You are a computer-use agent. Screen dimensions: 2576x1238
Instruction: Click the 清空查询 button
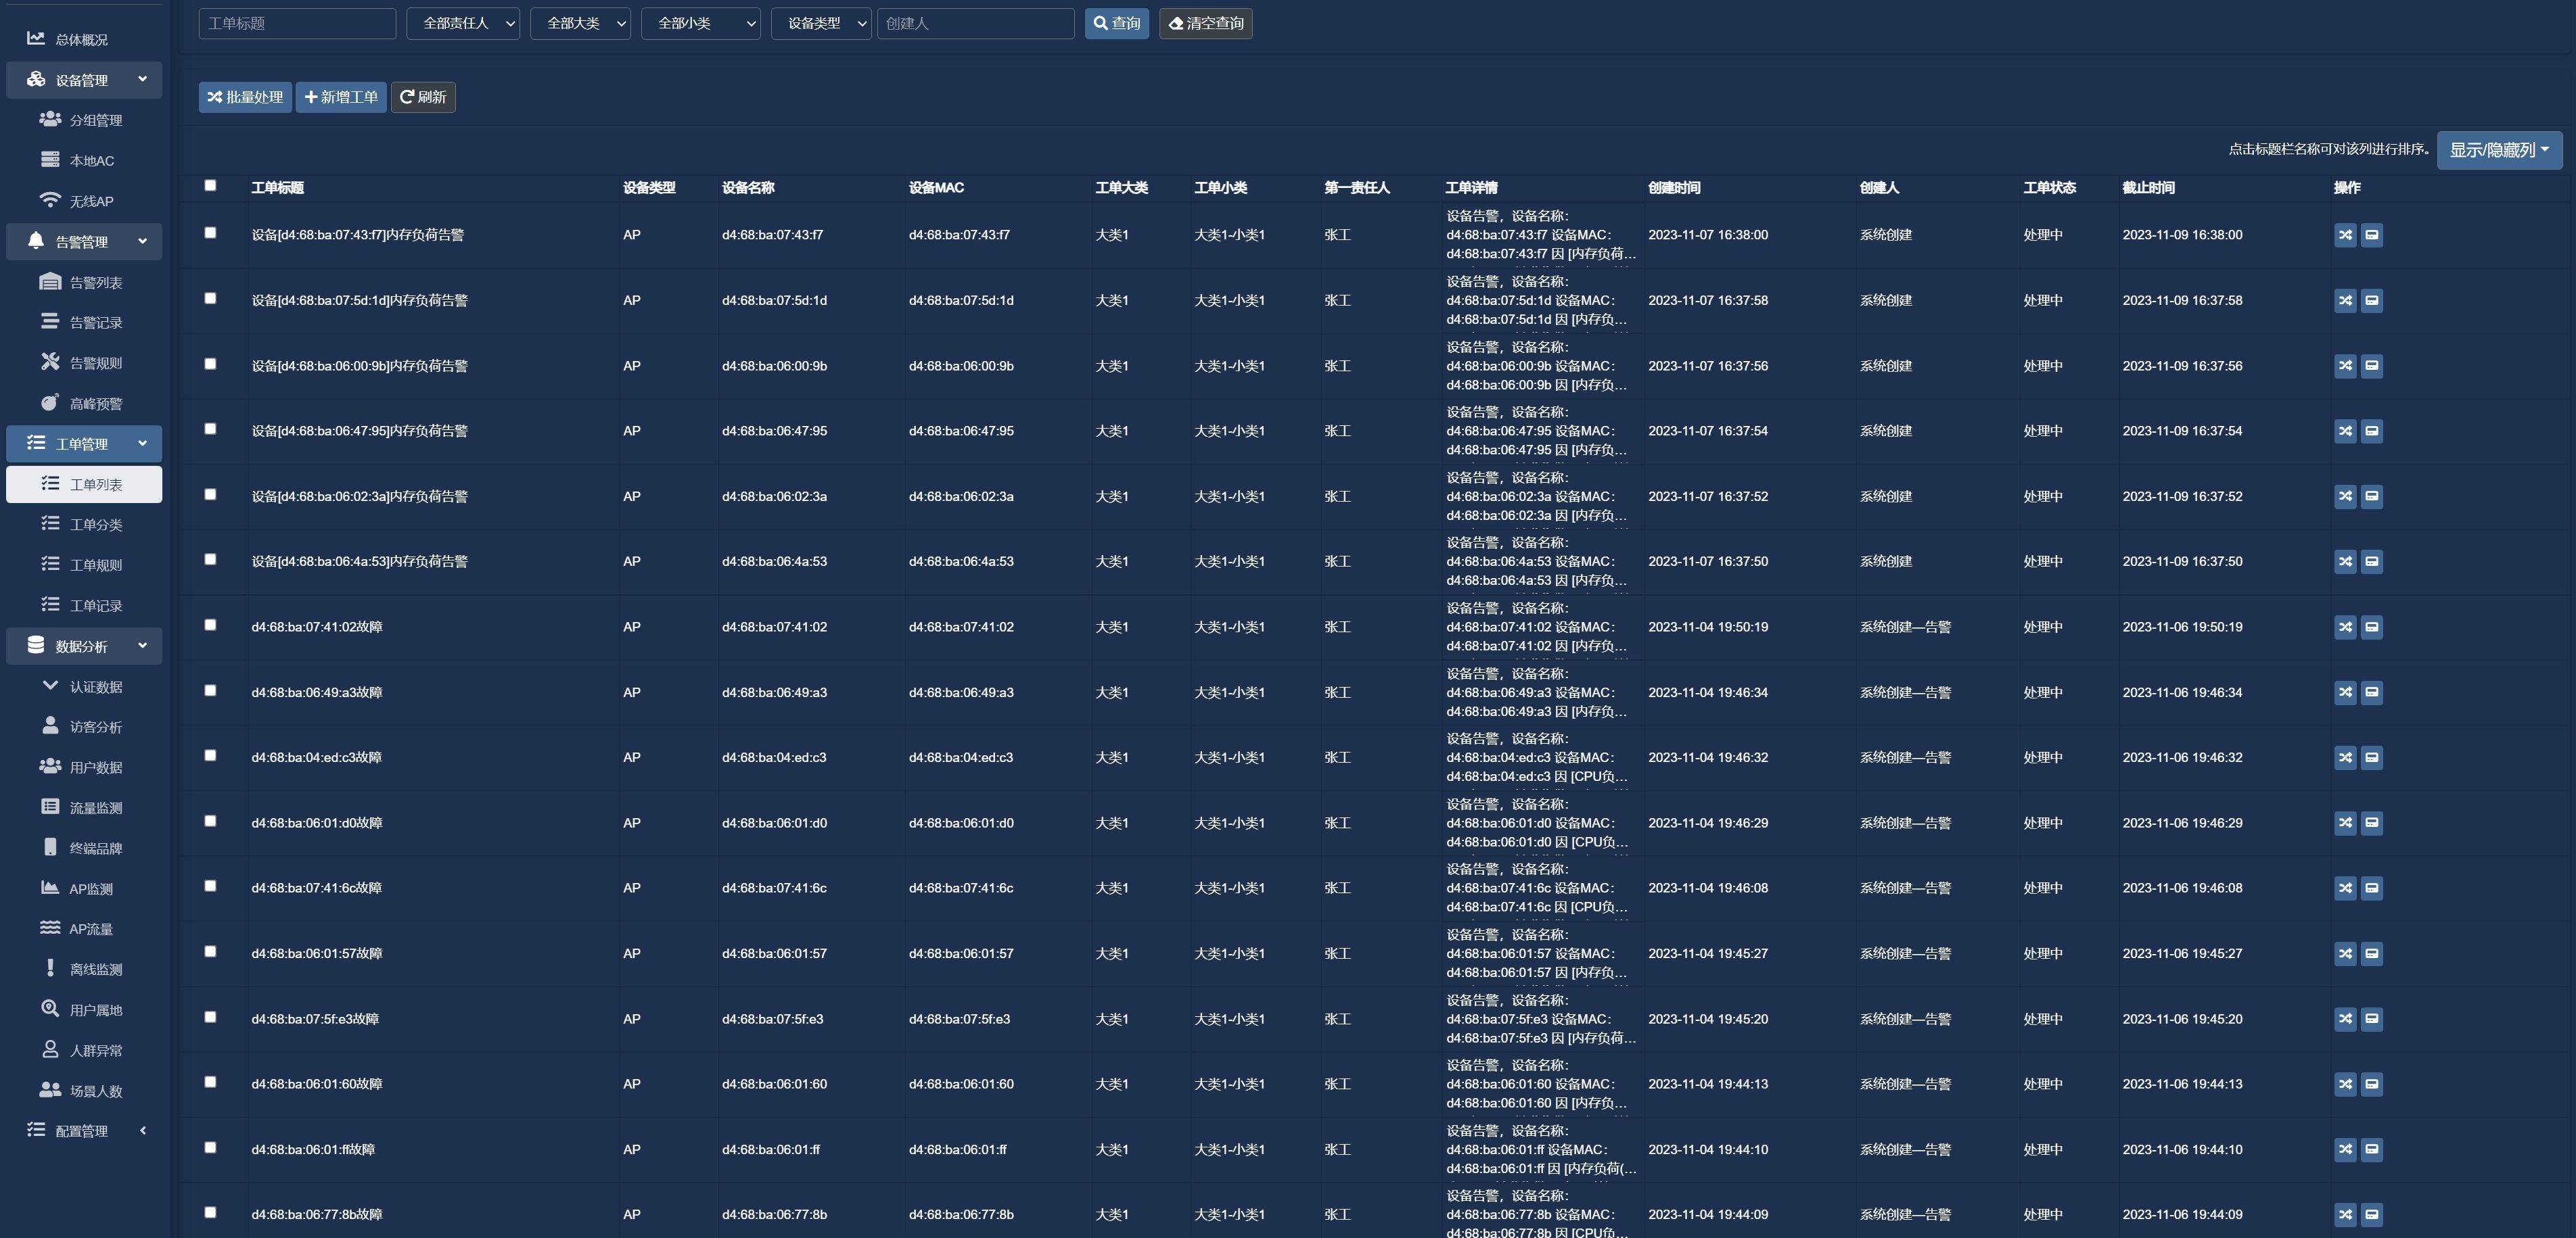coord(1205,23)
